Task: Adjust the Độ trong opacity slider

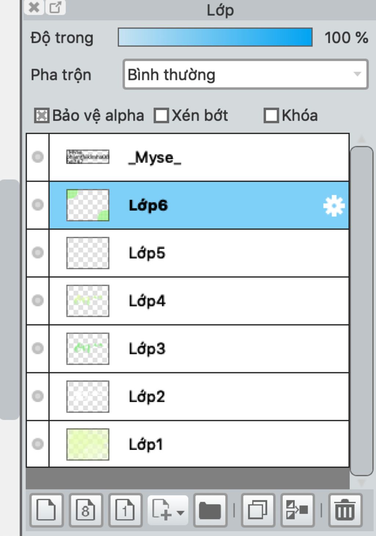Action: pos(215,37)
